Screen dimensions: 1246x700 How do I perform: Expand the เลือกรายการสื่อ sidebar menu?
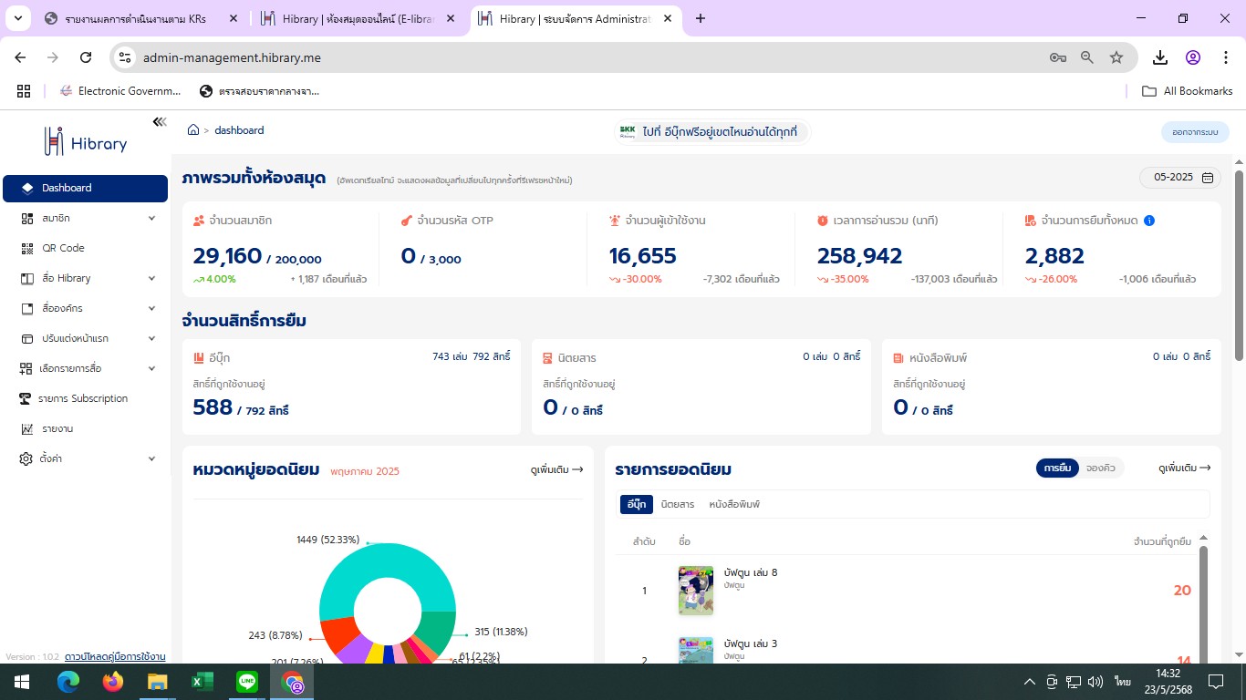tap(85, 368)
